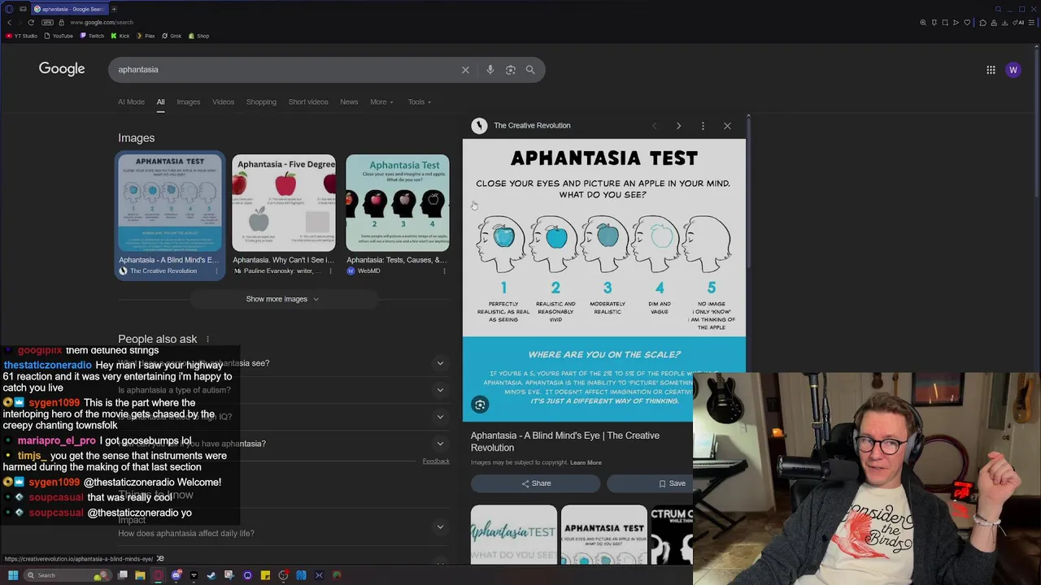This screenshot has height=585, width=1041.
Task: Open 'Aphantasia - A Blind Mind's Eye' title link
Action: click(x=565, y=441)
